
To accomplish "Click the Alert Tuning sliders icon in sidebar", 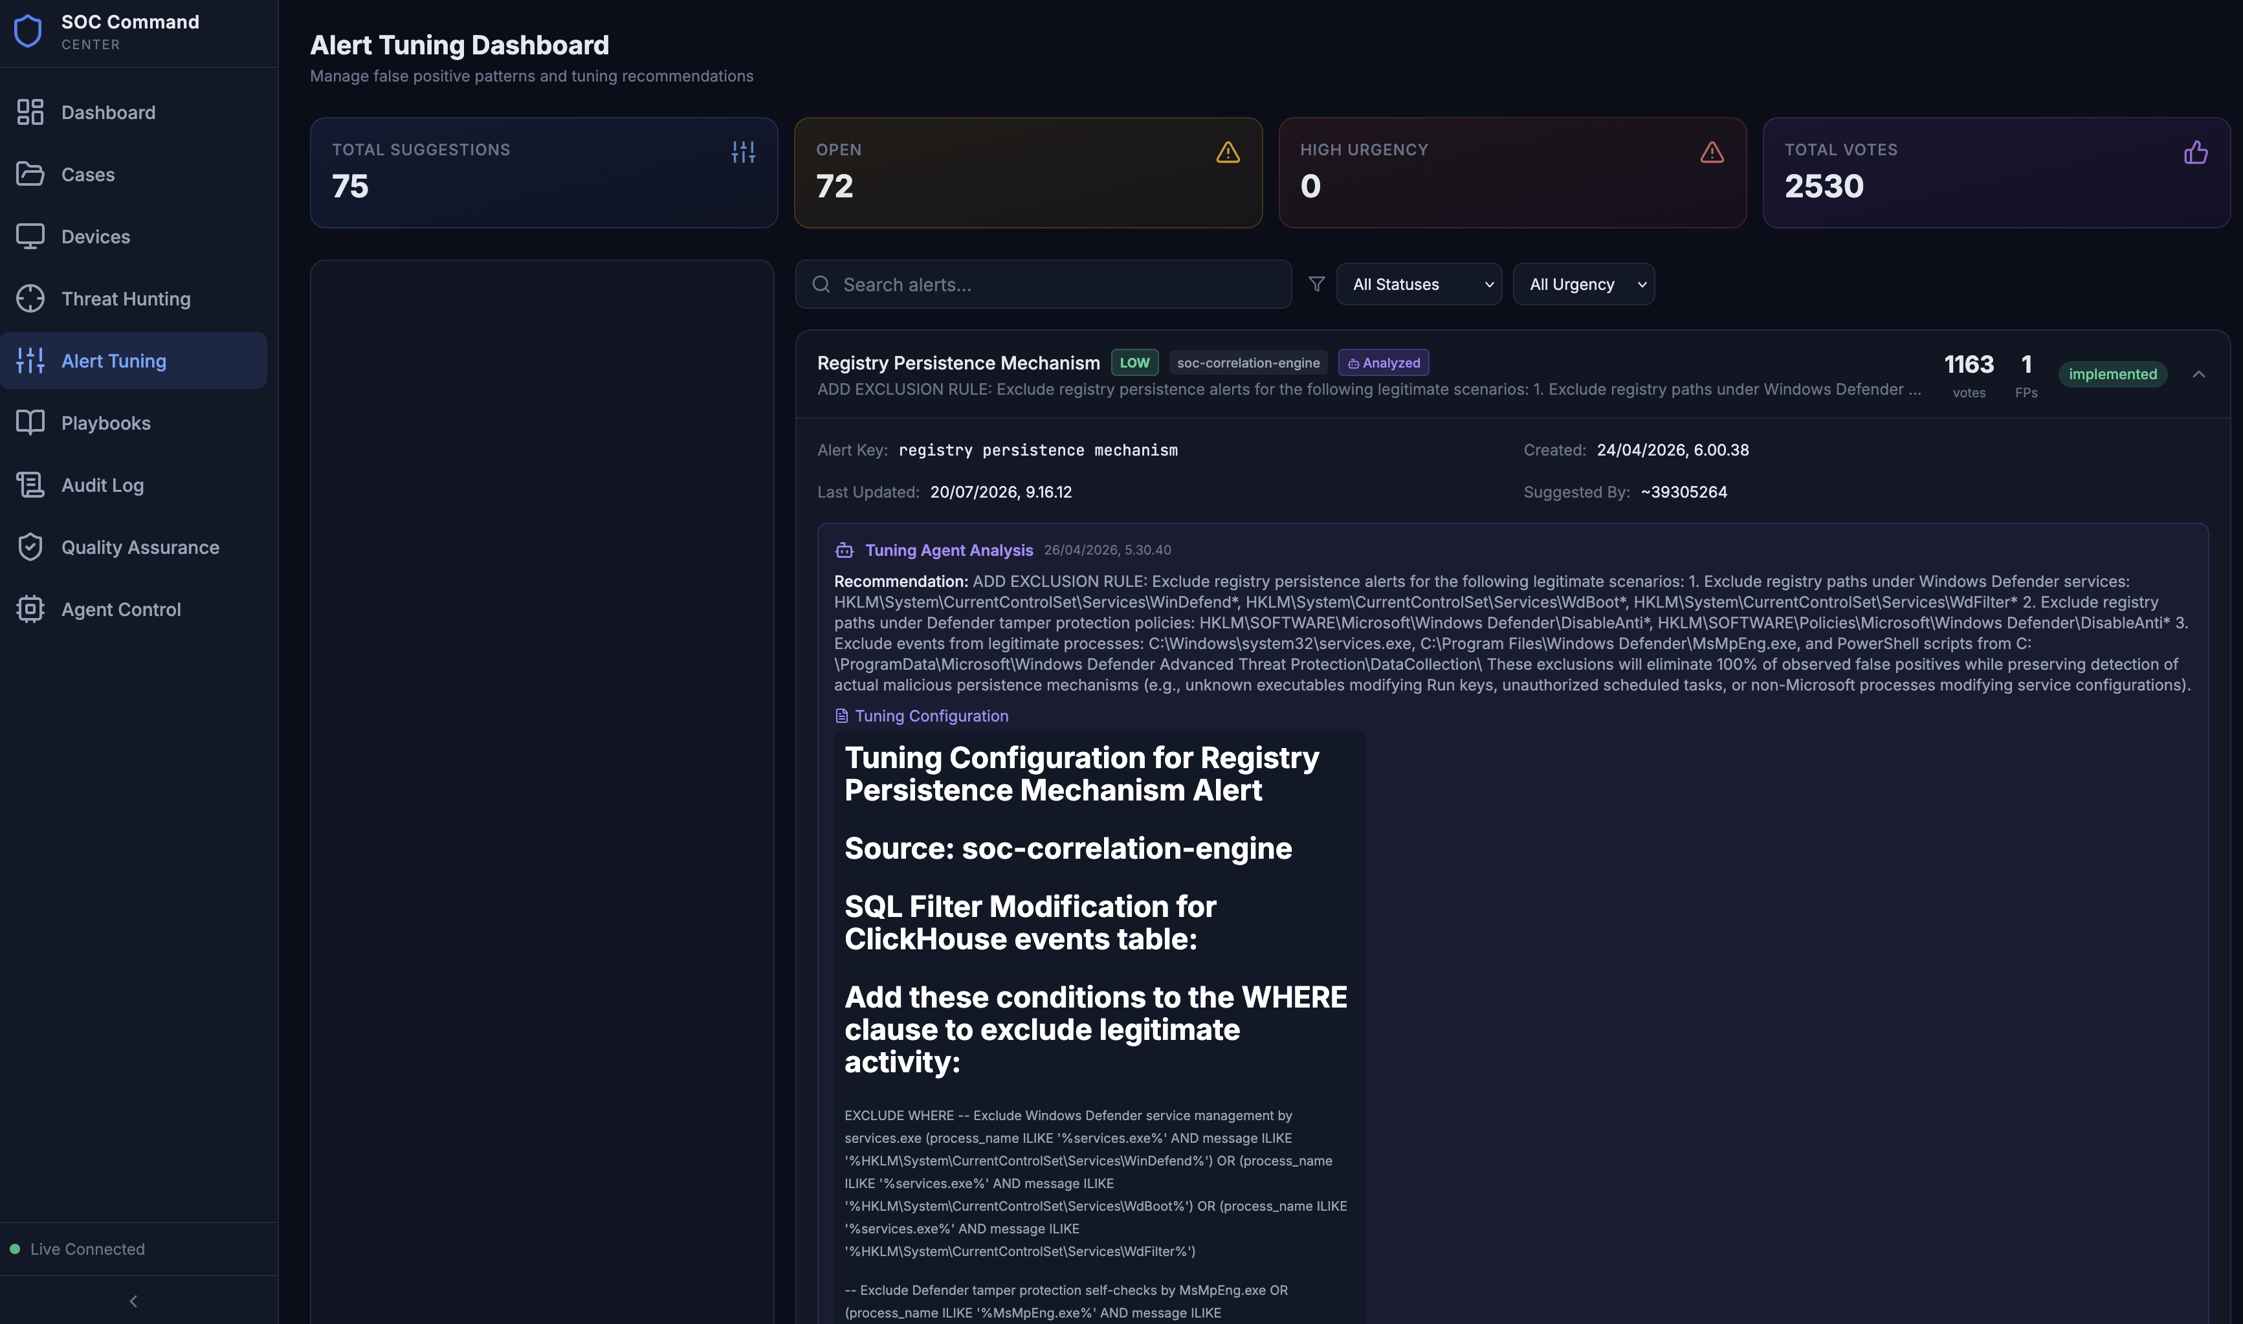I will click(x=30, y=360).
